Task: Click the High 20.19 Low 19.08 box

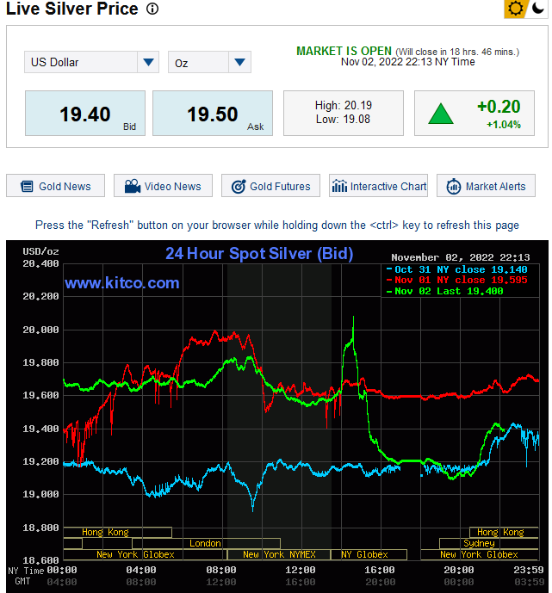Action: click(344, 113)
